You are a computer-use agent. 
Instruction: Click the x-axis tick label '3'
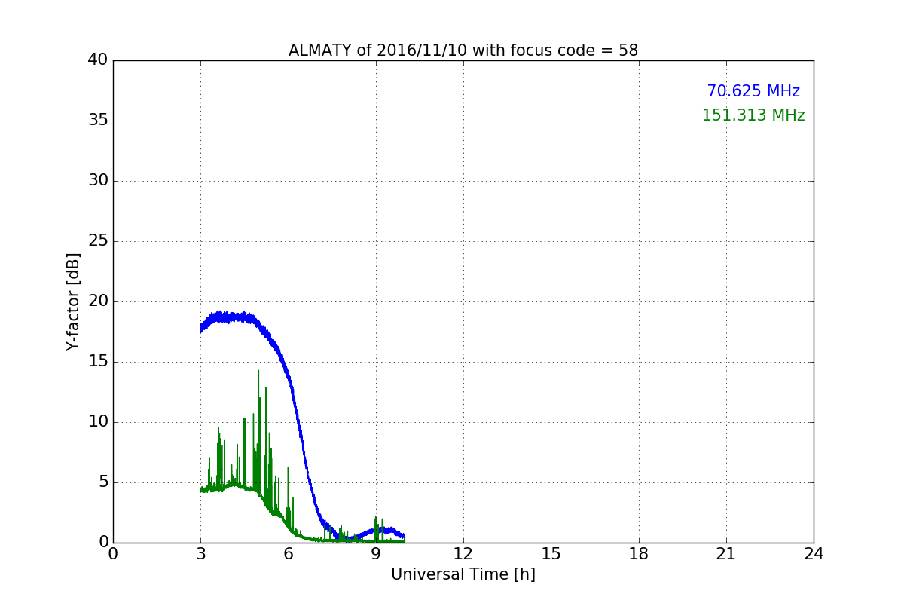pyautogui.click(x=201, y=553)
